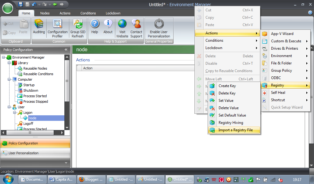Open the File & Folder submenu
This screenshot has width=314, height=184.
click(x=285, y=63)
